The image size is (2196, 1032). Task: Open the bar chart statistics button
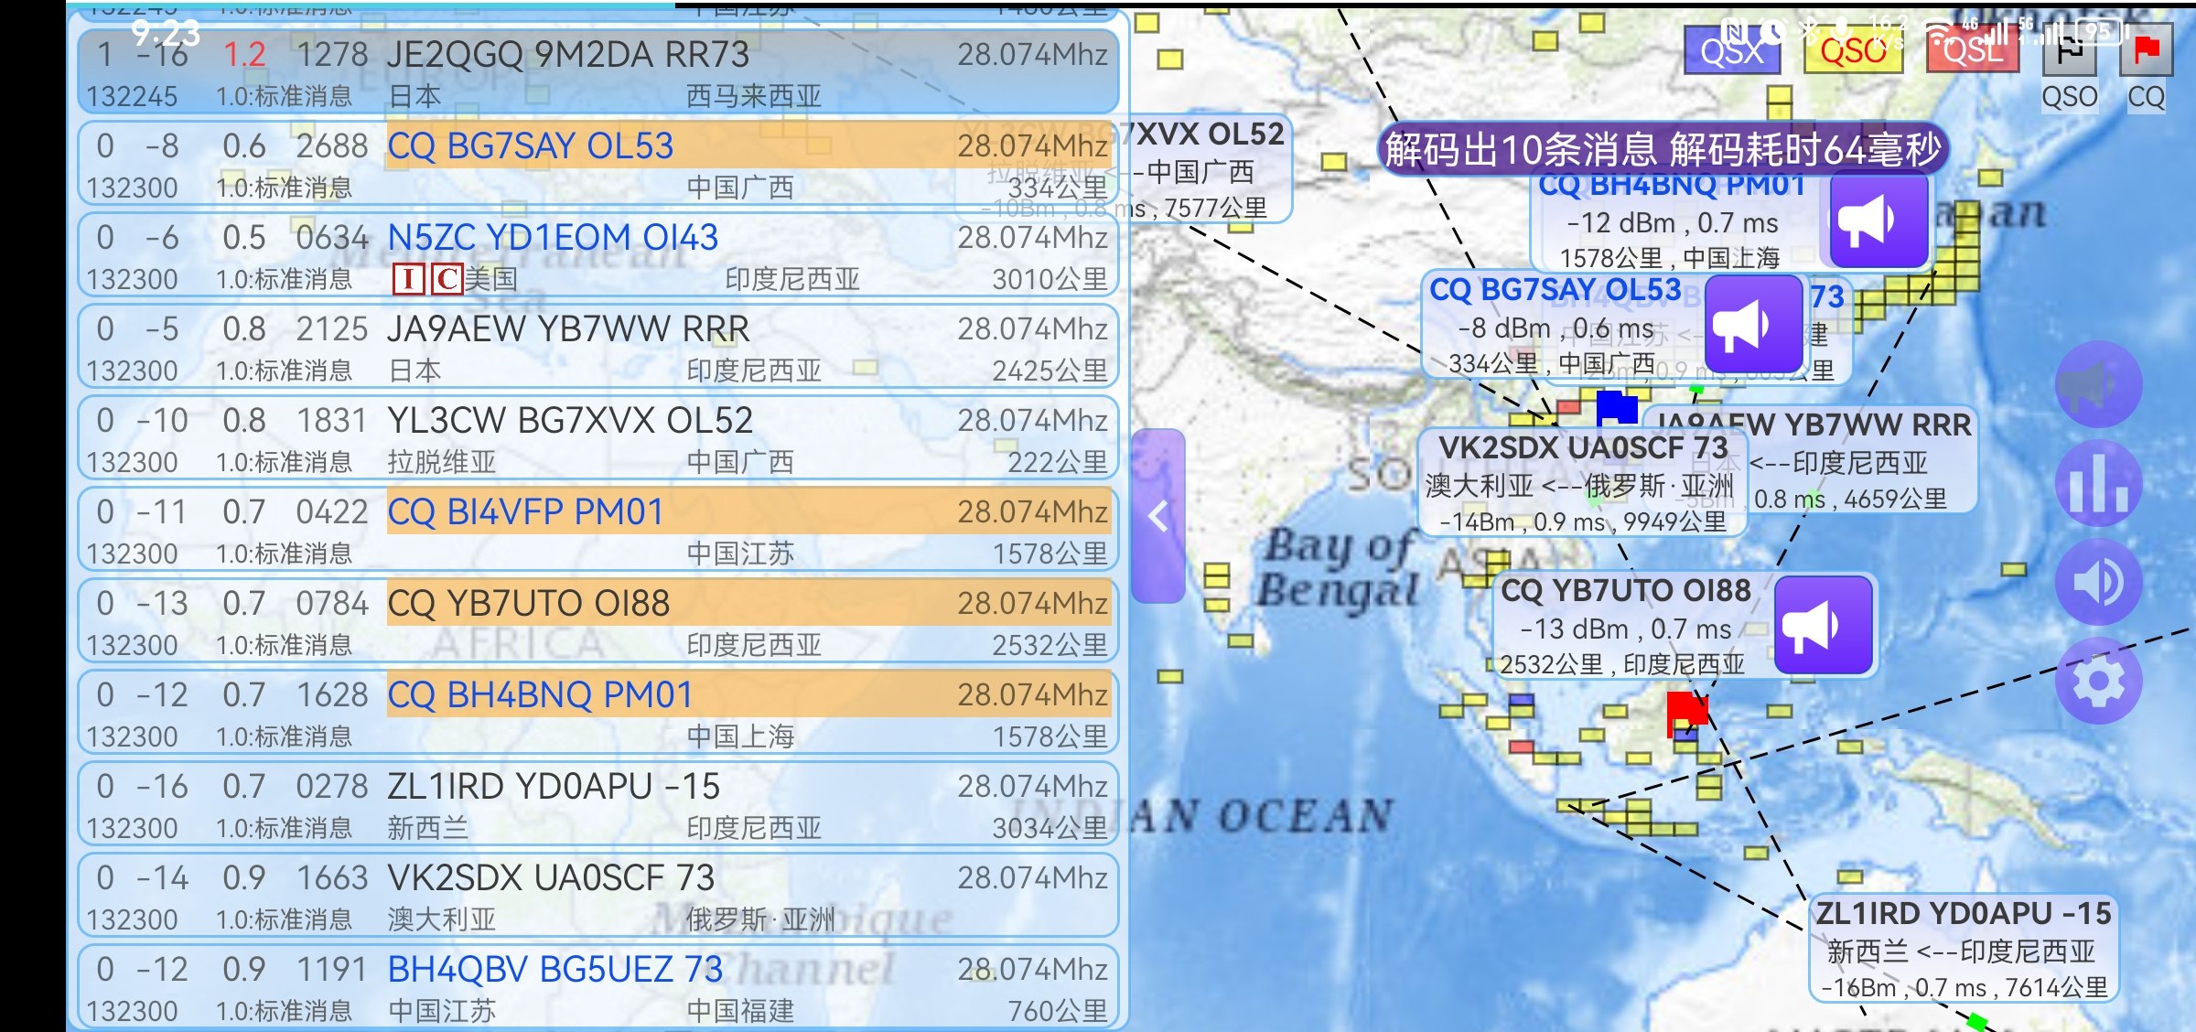point(2098,484)
